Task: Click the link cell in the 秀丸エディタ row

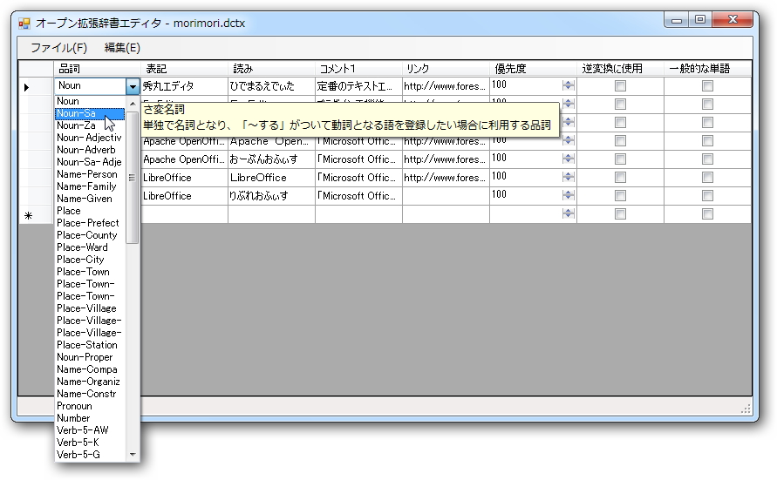Action: tap(446, 86)
